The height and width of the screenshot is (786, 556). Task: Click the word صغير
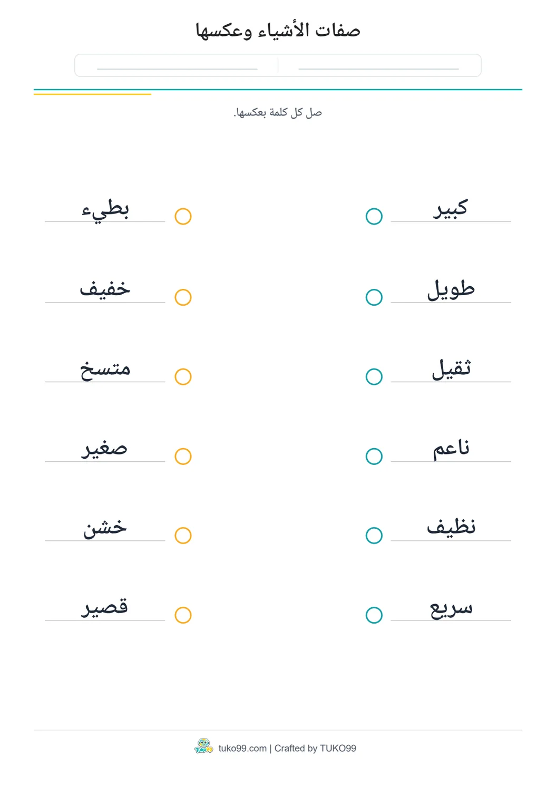click(104, 448)
